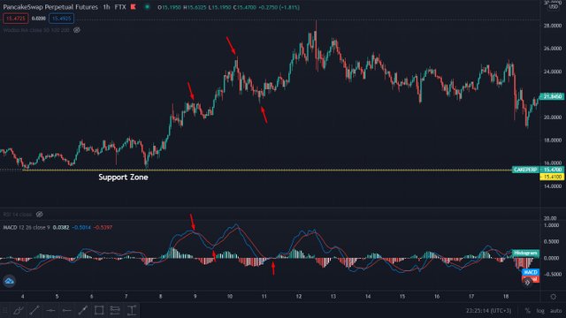Click the CAKEPERP price label tag
Image resolution: width=566 pixels, height=318 pixels.
tap(525, 170)
